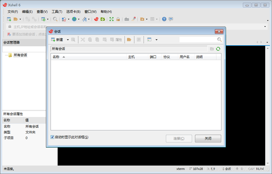This screenshot has height=174, width=272.
Task: Click the delete session icon in dialog toolbar
Action: [x=105, y=40]
